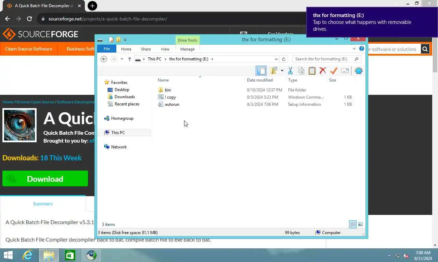Open the Summary tab on SourceForge
Viewport: 438px width, 262px height.
point(43,204)
